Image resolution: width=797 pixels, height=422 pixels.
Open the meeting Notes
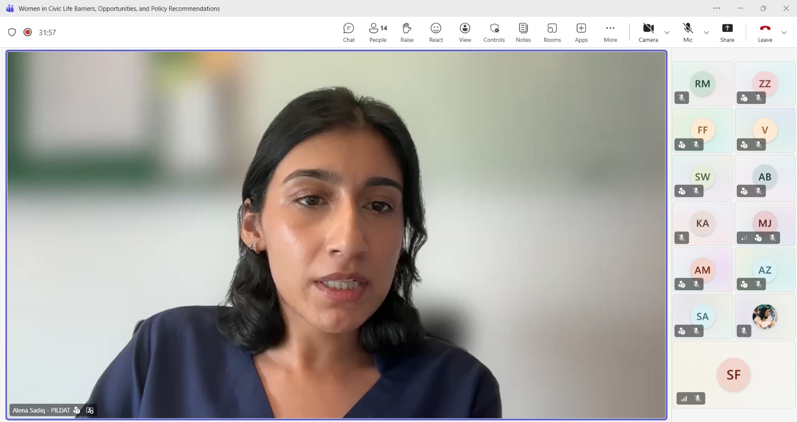pos(523,32)
